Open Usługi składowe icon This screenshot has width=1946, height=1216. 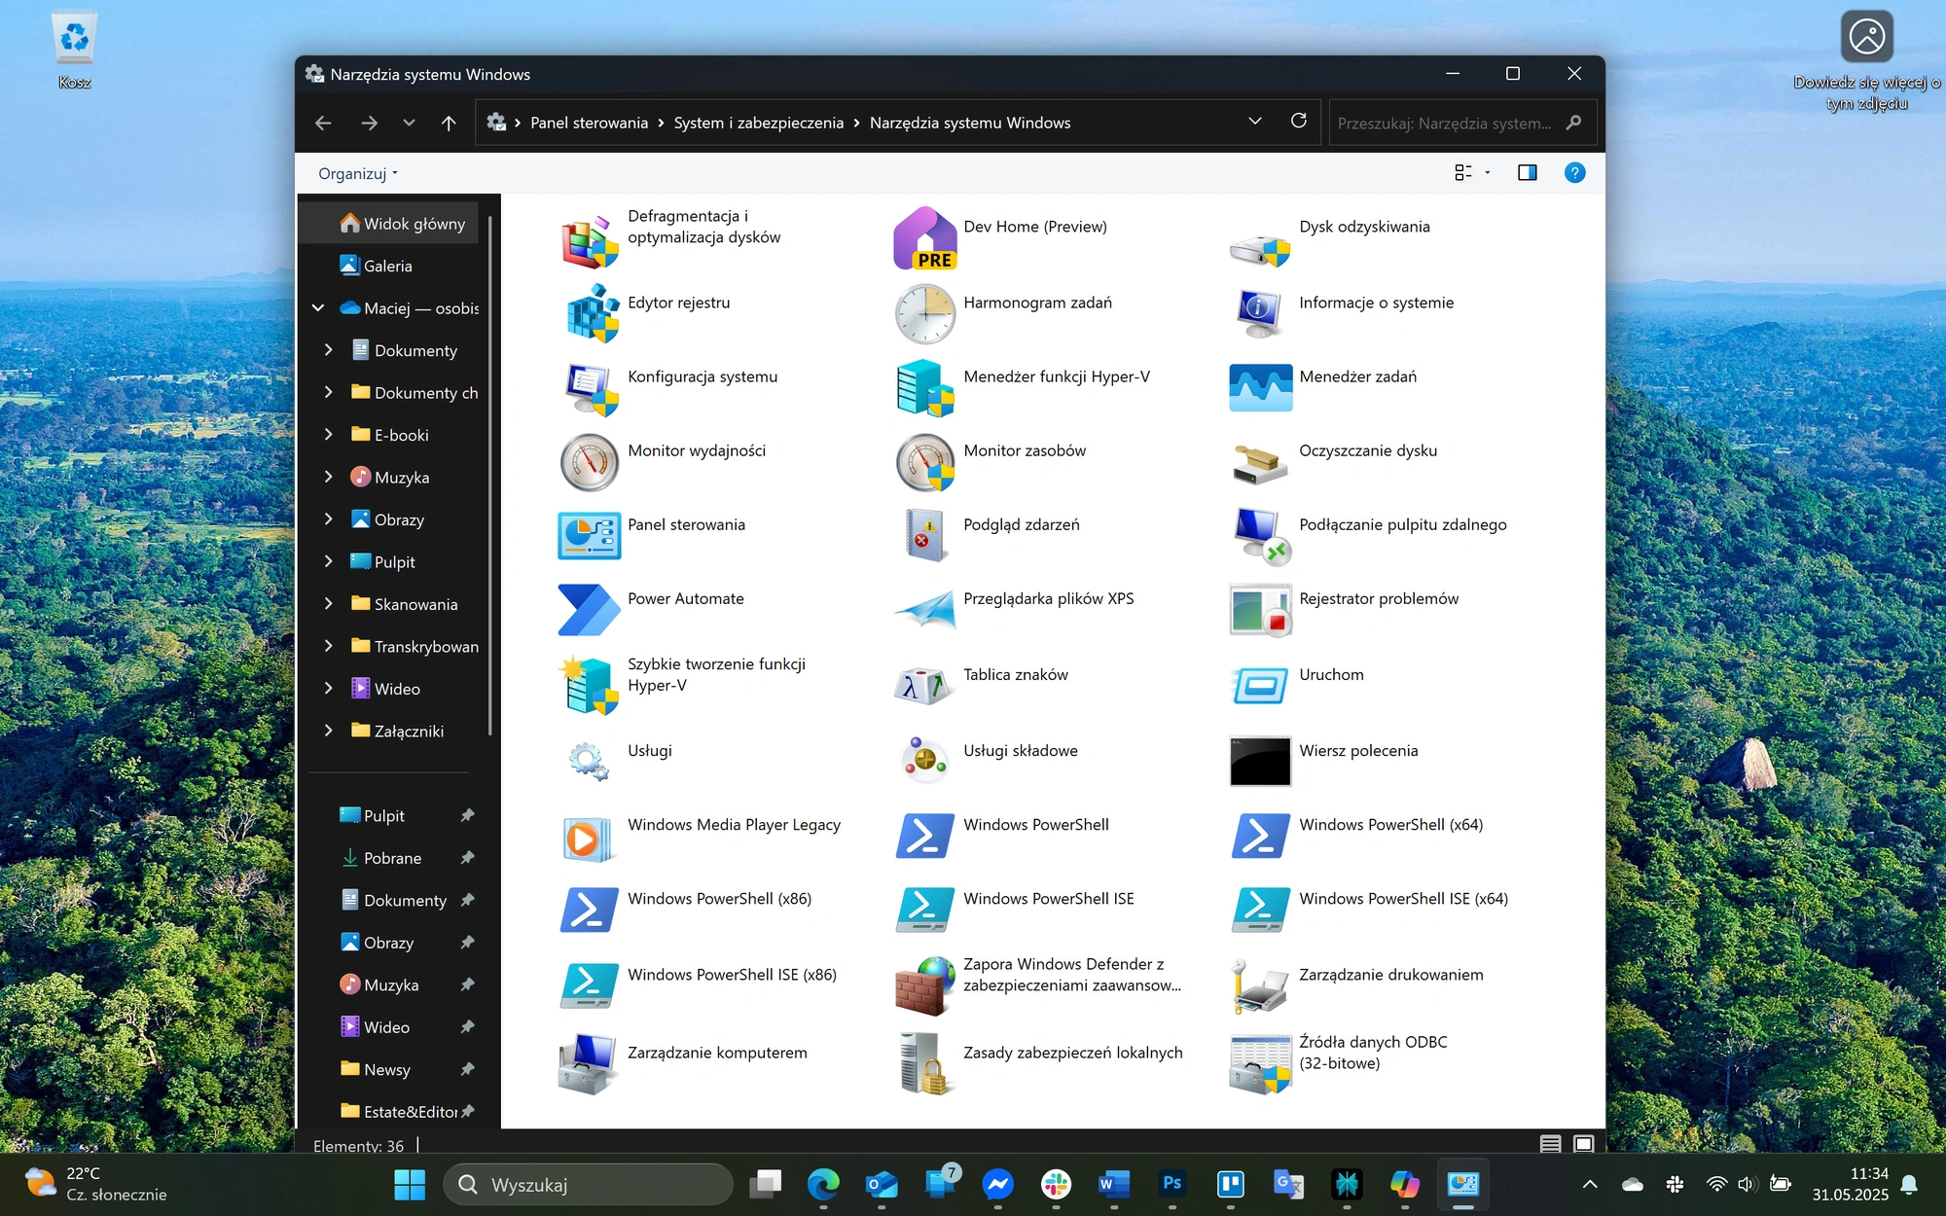pyautogui.click(x=925, y=761)
